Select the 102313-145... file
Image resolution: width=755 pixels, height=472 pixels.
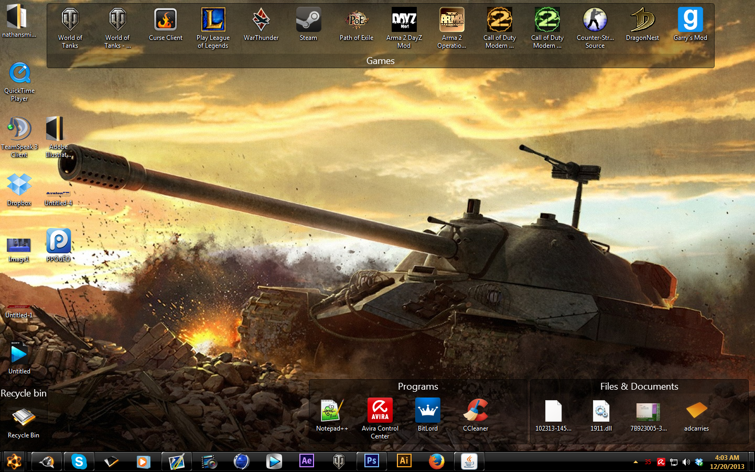point(553,415)
